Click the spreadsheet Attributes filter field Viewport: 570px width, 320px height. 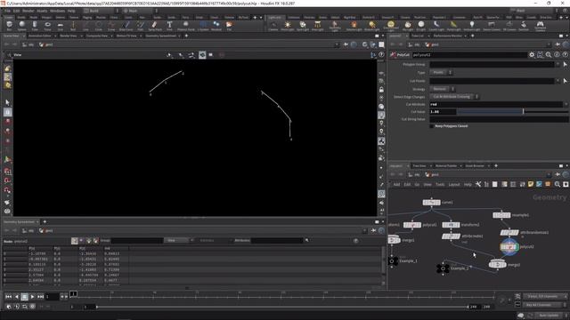point(277,240)
